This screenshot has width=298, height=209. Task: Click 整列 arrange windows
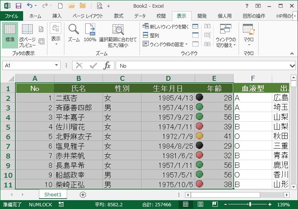pos(151,35)
